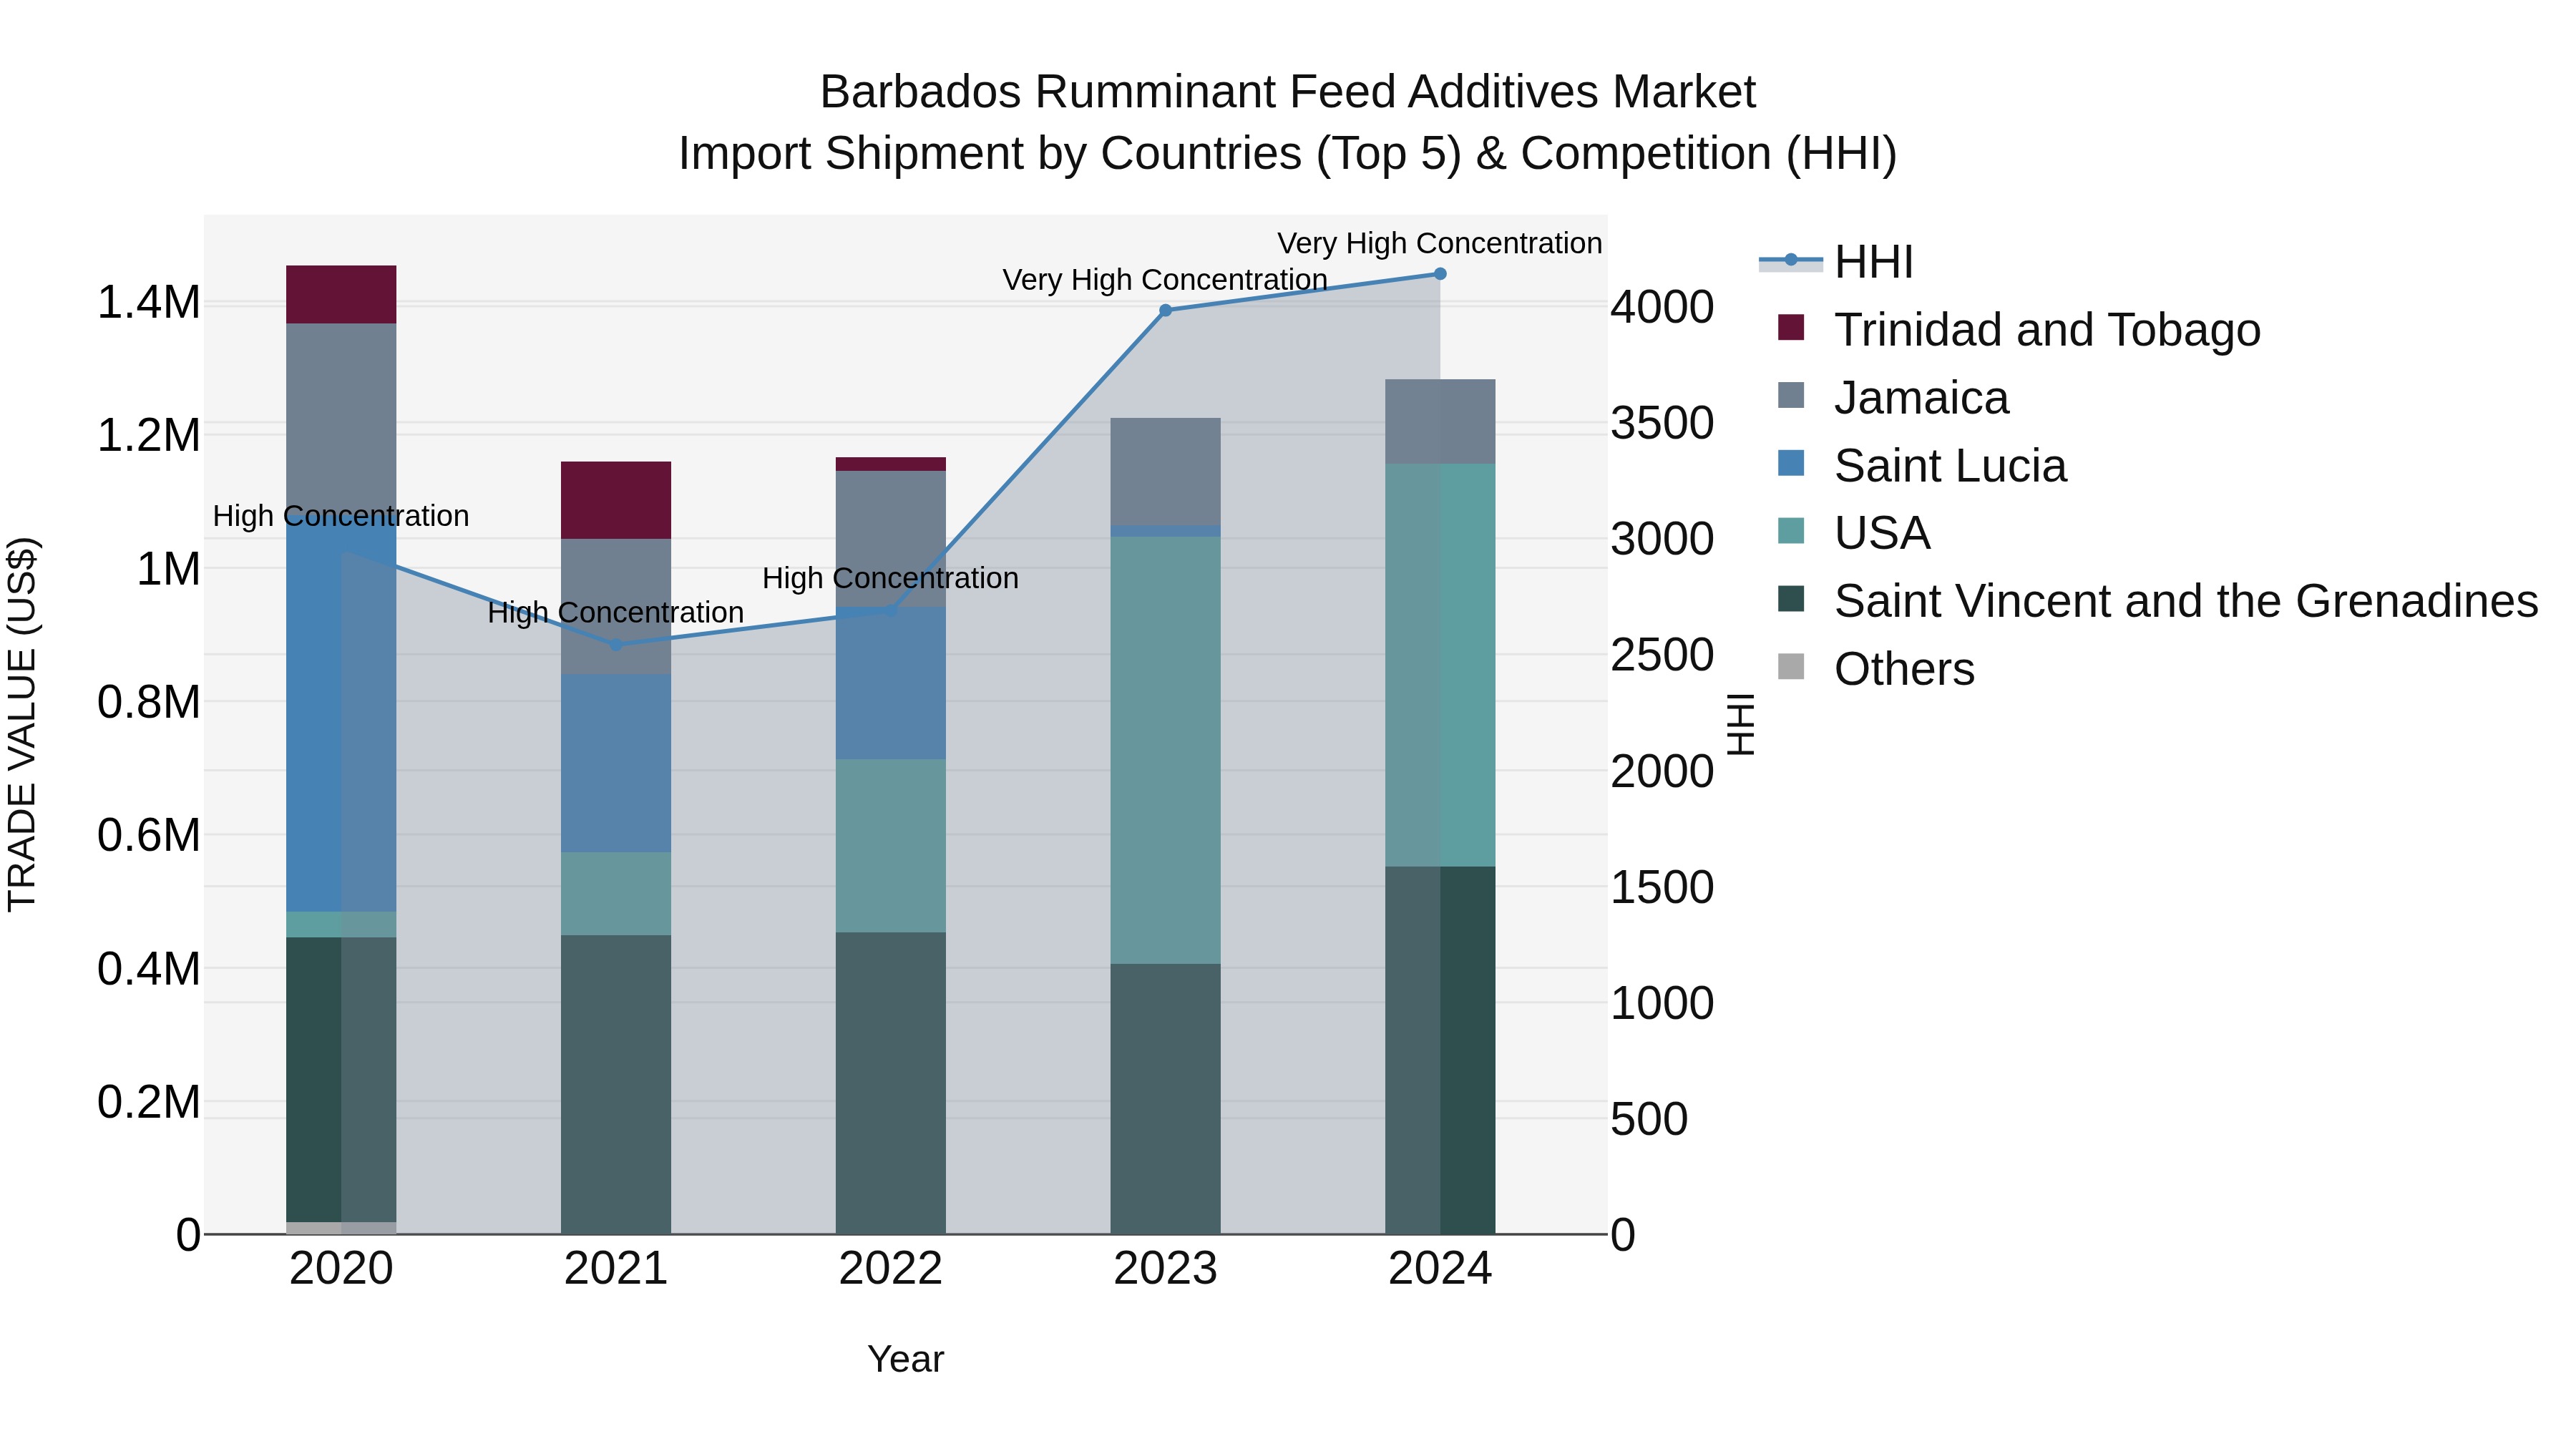Click the vertical 'HHI' right axis title
The image size is (2576, 1449).
point(1741,724)
